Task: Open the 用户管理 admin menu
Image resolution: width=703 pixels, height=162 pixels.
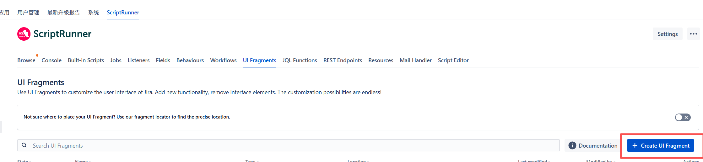Action: (28, 13)
